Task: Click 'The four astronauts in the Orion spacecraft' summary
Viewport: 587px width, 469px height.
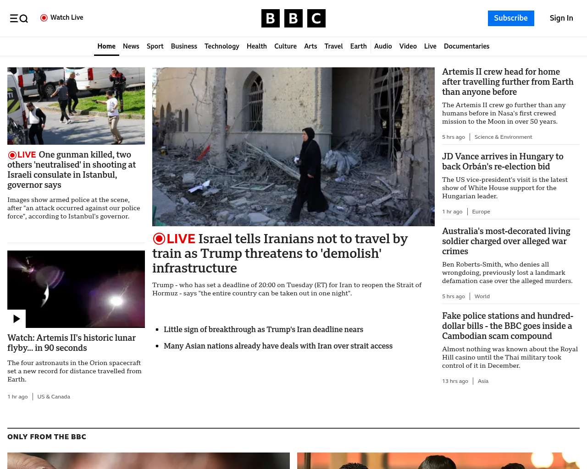Action: [x=74, y=371]
